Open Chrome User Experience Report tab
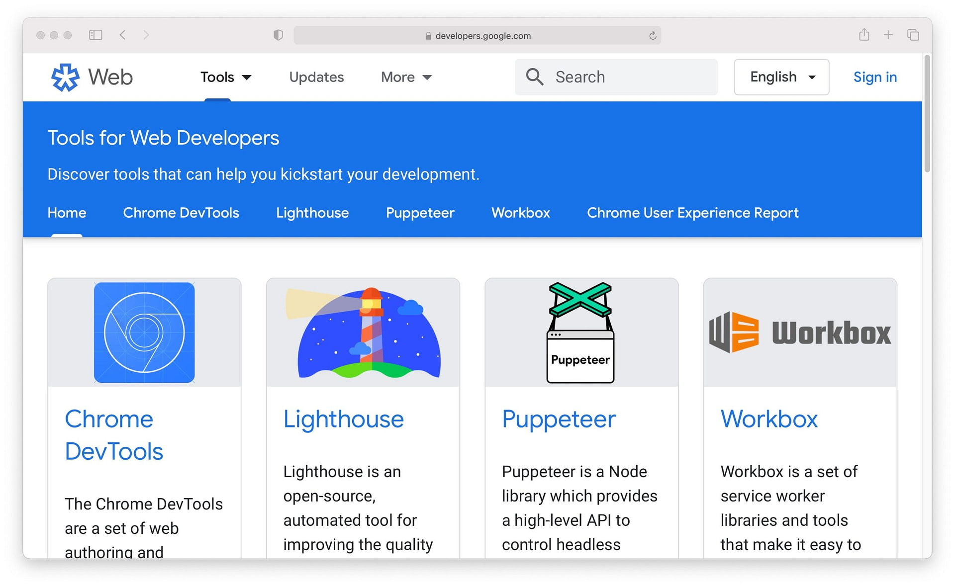Screen dimensions: 955x587 click(x=692, y=213)
